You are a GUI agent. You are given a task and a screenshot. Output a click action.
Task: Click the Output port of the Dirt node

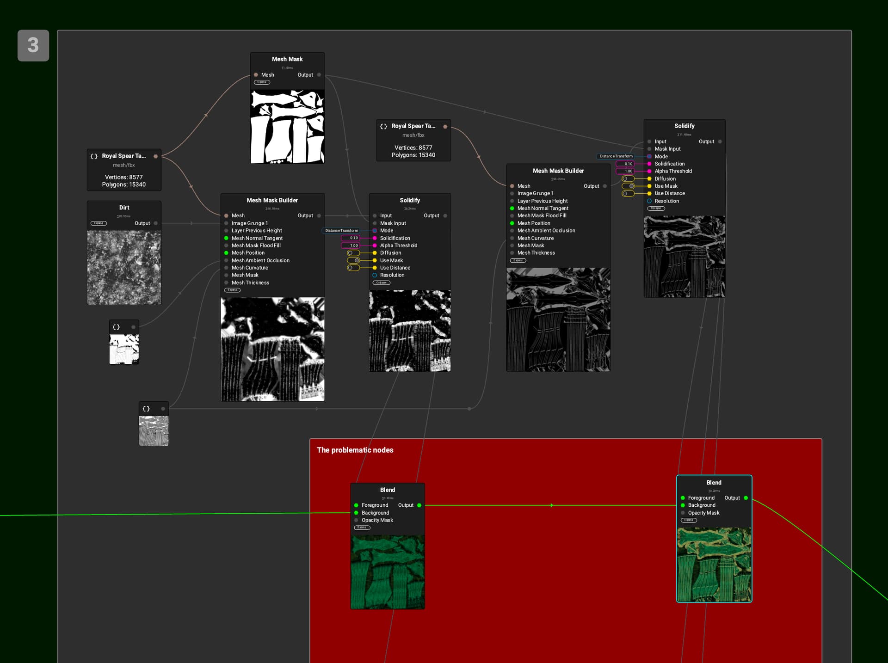point(155,223)
